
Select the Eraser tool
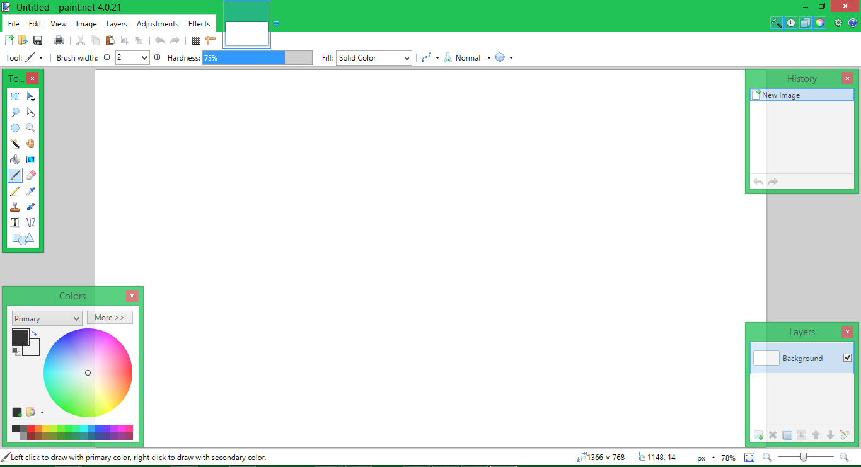[x=31, y=175]
